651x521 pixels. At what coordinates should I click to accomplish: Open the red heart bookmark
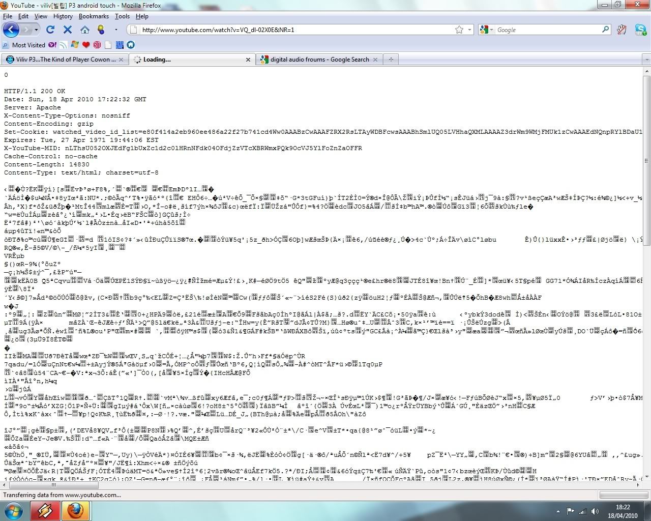[x=86, y=45]
